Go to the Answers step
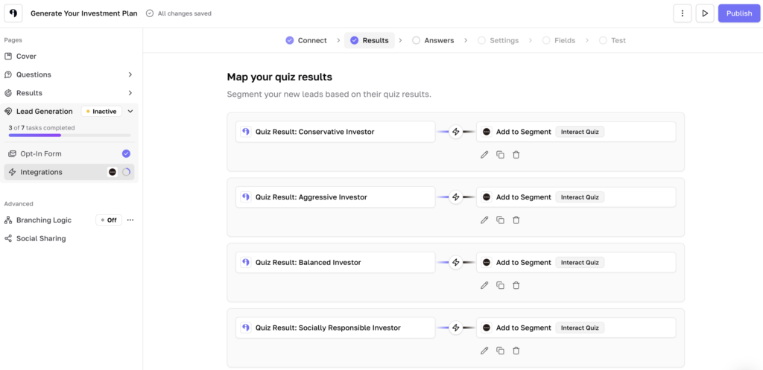 [433, 40]
